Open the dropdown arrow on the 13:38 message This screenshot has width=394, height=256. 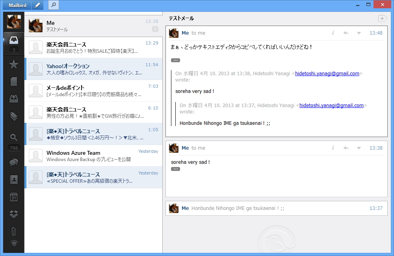[x=359, y=148]
